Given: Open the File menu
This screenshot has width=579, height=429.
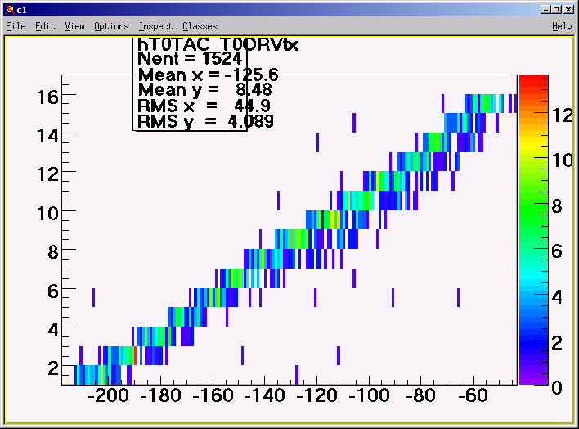Looking at the screenshot, I should pos(16,26).
